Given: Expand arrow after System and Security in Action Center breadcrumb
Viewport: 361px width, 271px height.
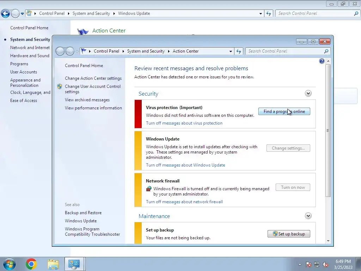Looking at the screenshot, I should click(169, 51).
